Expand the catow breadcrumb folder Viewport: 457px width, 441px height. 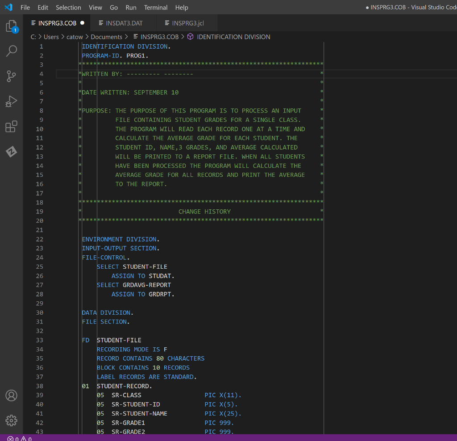tap(75, 37)
